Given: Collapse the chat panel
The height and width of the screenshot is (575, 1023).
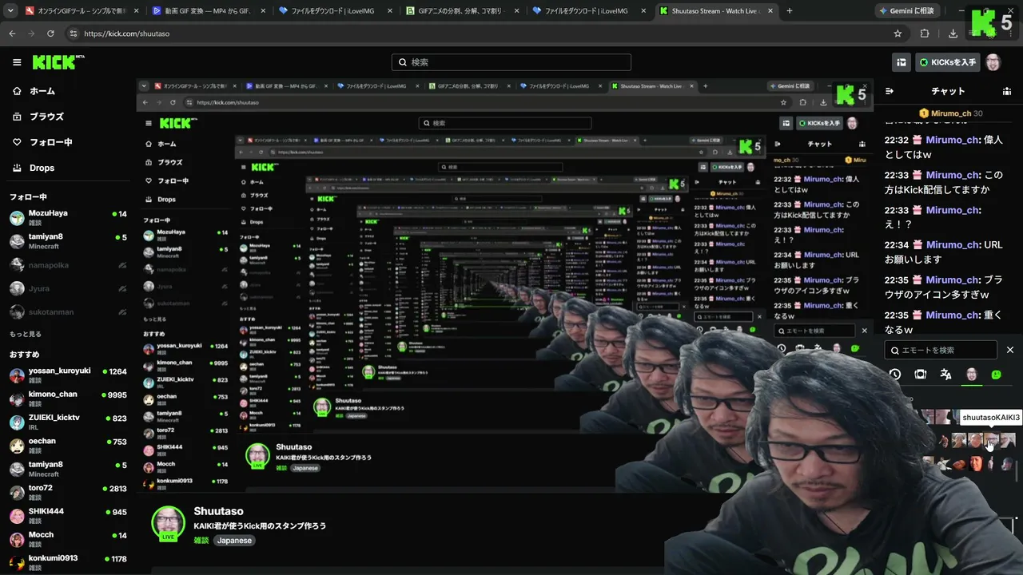Looking at the screenshot, I should point(890,91).
